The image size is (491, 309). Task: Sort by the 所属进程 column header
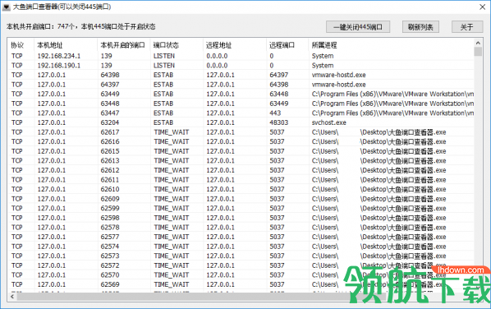coord(392,45)
